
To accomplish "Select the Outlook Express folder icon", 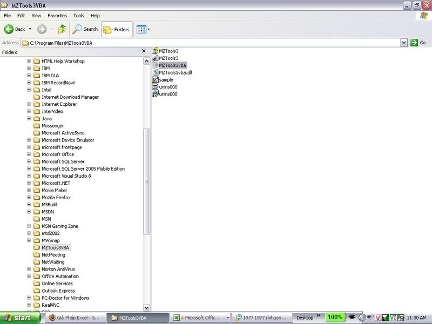I will [37, 291].
